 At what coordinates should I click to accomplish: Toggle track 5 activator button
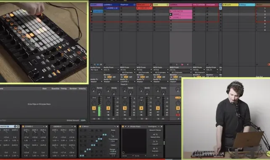[158, 108]
